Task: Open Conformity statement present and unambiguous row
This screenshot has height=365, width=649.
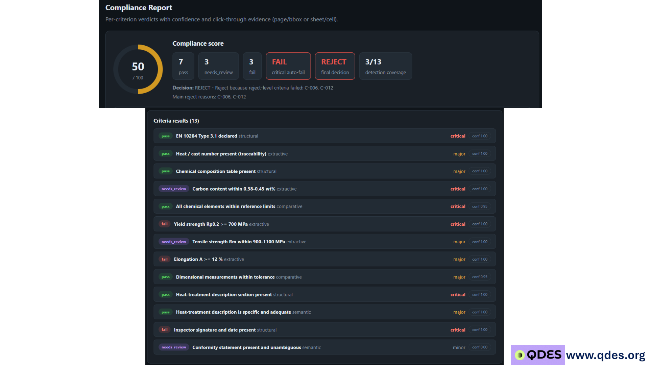Action: [x=324, y=347]
